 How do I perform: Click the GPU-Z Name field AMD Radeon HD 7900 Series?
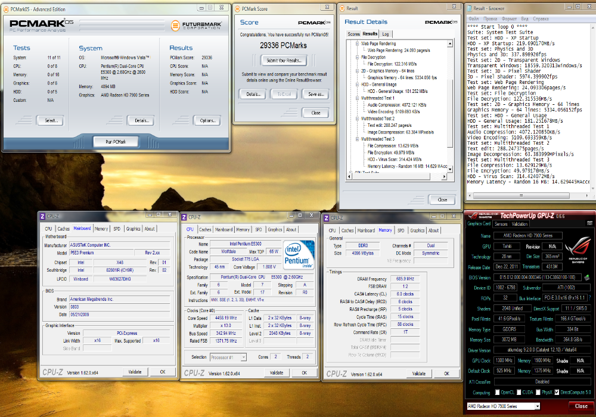527,235
